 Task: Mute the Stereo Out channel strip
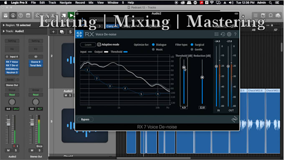(x=32, y=150)
